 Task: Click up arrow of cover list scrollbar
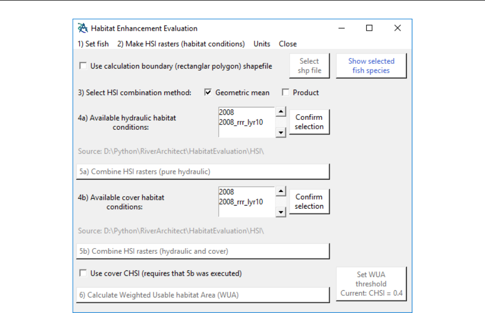tap(280, 191)
